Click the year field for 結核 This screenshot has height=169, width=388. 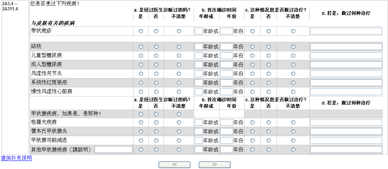point(226,47)
